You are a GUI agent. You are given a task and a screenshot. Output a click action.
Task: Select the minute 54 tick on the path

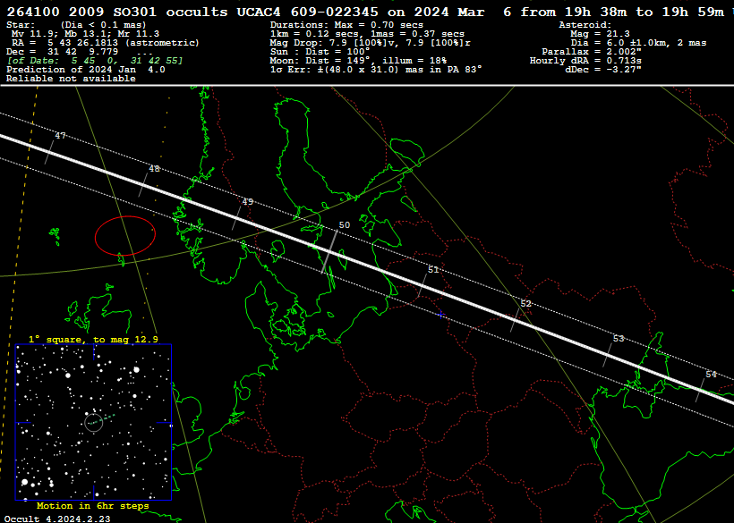click(x=700, y=389)
